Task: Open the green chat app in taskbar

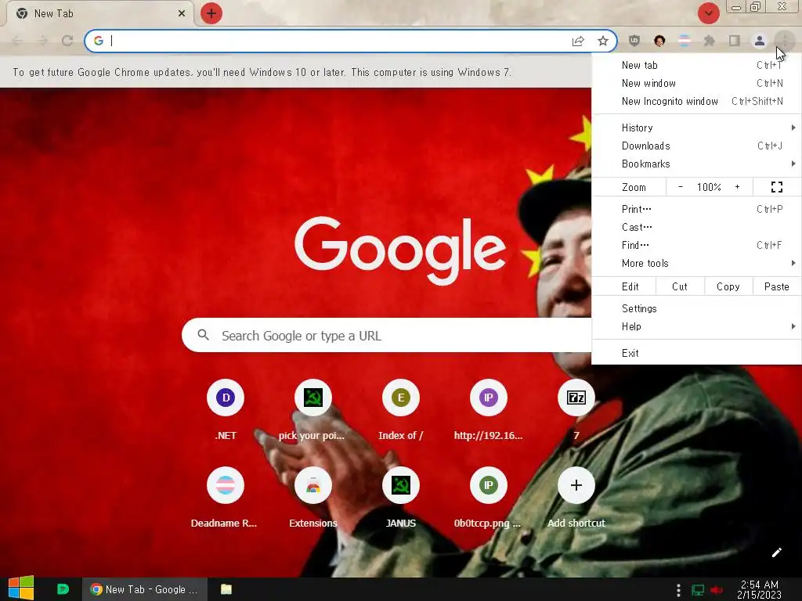Action: pyautogui.click(x=63, y=588)
